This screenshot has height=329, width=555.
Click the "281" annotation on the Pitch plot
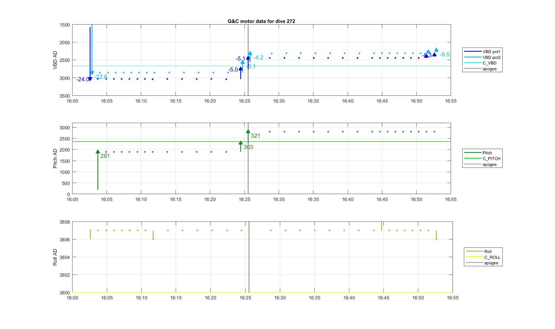coord(105,156)
